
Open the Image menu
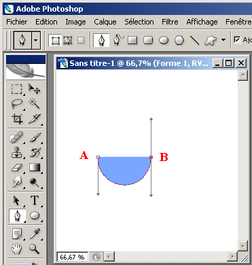pos(75,22)
